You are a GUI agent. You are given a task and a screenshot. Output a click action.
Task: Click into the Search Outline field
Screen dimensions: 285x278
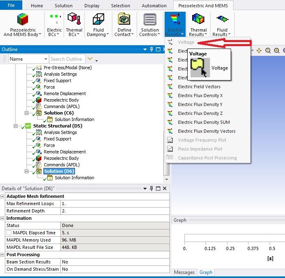[x=66, y=59]
